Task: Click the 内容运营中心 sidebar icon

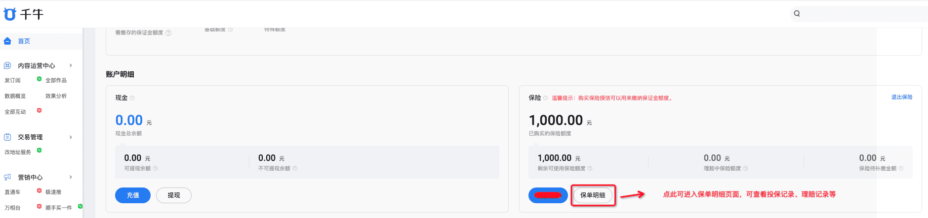Action: click(x=7, y=65)
